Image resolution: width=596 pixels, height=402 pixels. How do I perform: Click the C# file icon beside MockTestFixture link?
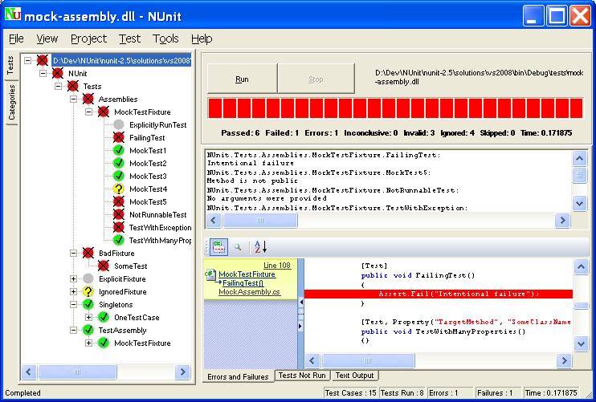pyautogui.click(x=210, y=274)
